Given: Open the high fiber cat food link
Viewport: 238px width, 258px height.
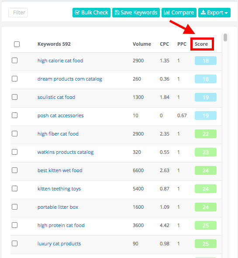Looking at the screenshot, I should (x=58, y=134).
